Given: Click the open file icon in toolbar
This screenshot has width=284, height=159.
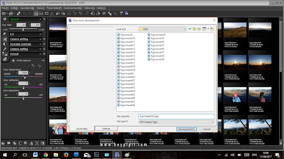Looking at the screenshot, I should pyautogui.click(x=4, y=13).
